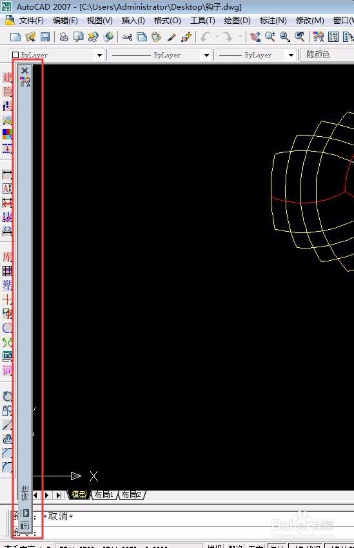This screenshot has height=548, width=354.
Task: Select the Zoom Realtime magnifier
Action: pyautogui.click(x=270, y=37)
